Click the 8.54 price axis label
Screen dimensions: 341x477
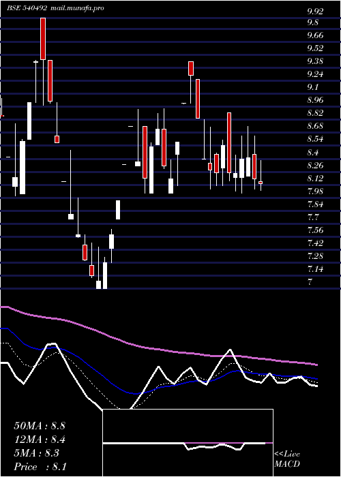[x=315, y=139]
